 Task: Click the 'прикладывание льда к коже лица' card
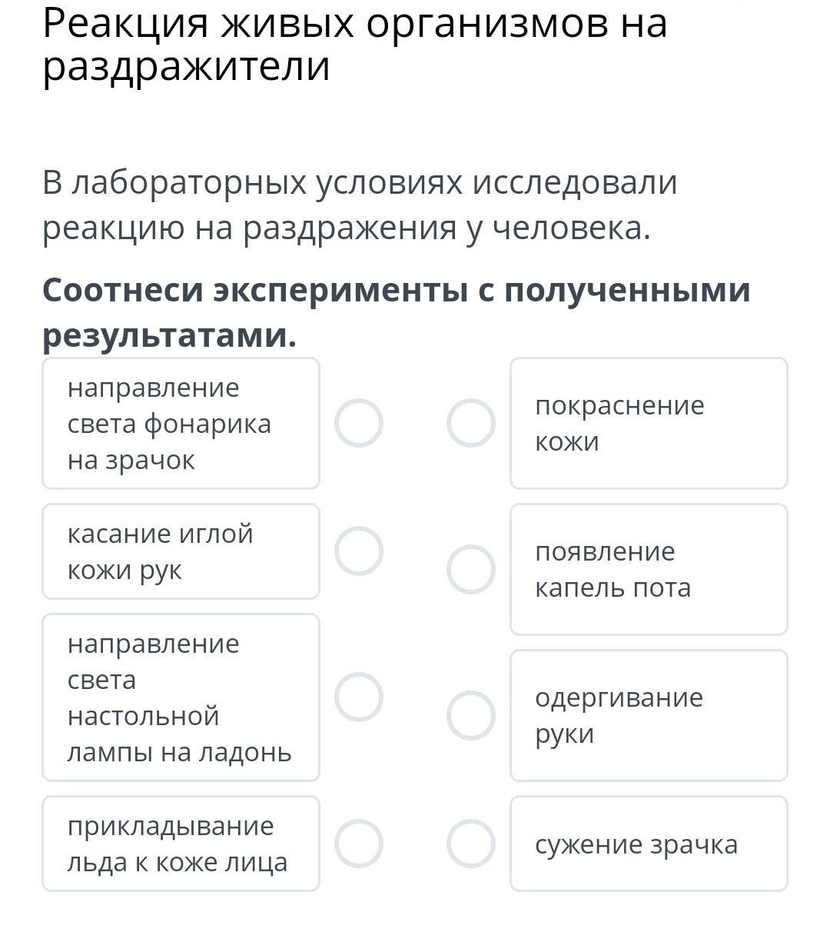(181, 844)
